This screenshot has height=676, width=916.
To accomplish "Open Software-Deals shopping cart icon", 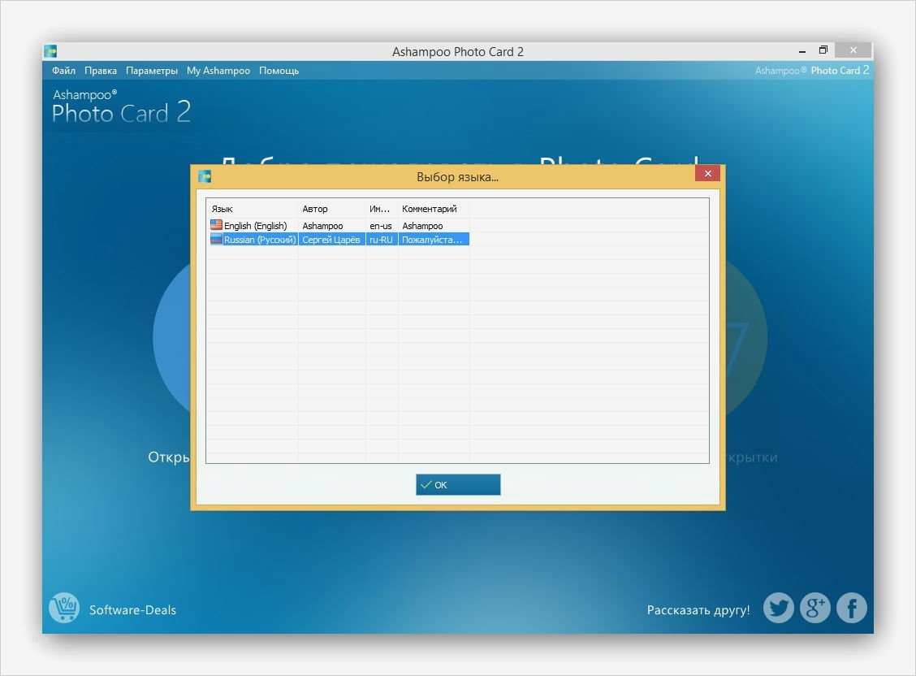I will coord(64,608).
